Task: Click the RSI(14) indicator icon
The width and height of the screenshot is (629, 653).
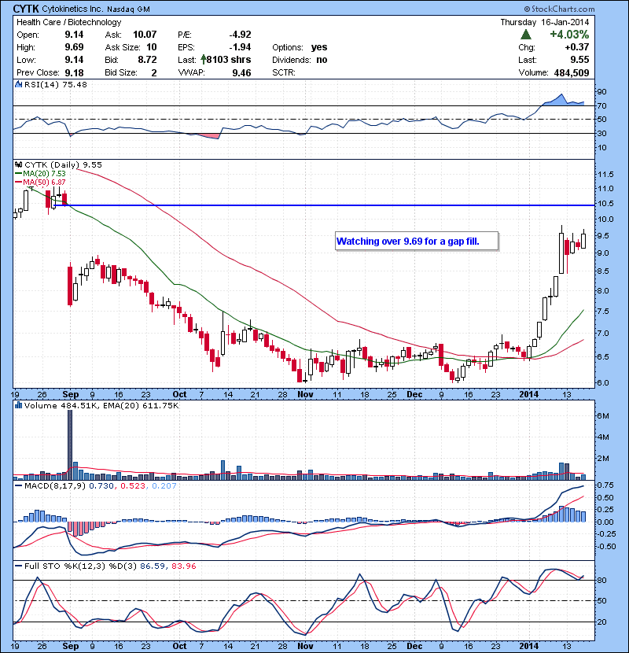Action: (18, 84)
